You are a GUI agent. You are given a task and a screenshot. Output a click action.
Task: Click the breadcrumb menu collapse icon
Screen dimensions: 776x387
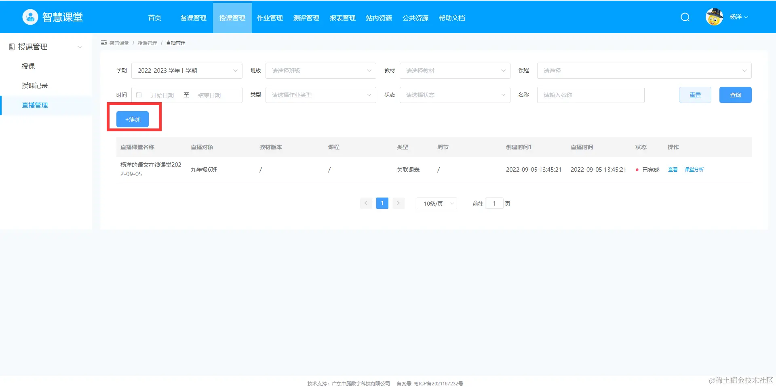[104, 43]
